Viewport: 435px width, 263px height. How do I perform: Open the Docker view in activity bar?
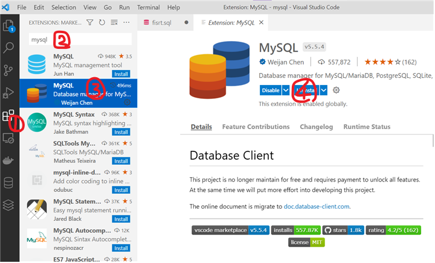(8, 160)
